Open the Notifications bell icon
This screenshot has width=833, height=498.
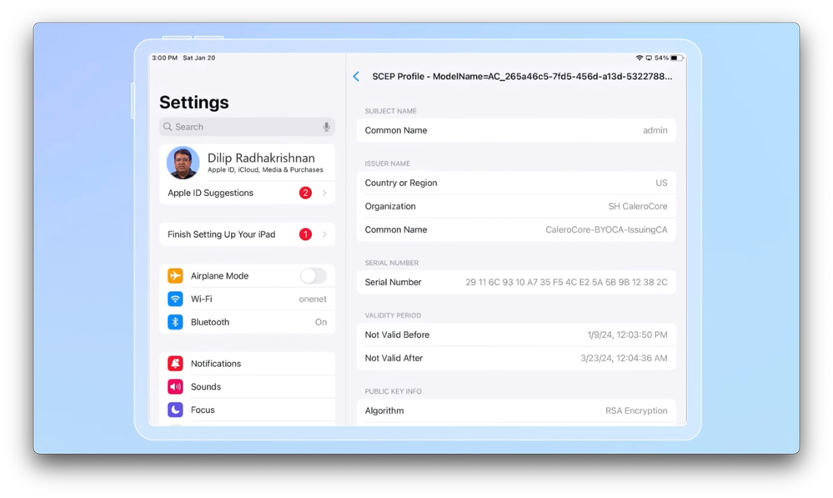[175, 364]
